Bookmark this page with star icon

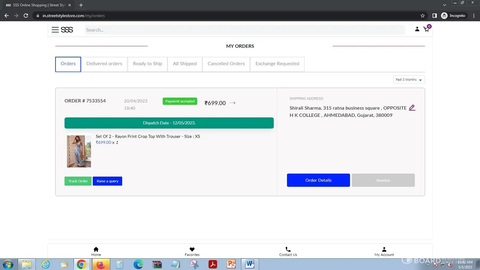coord(422,16)
